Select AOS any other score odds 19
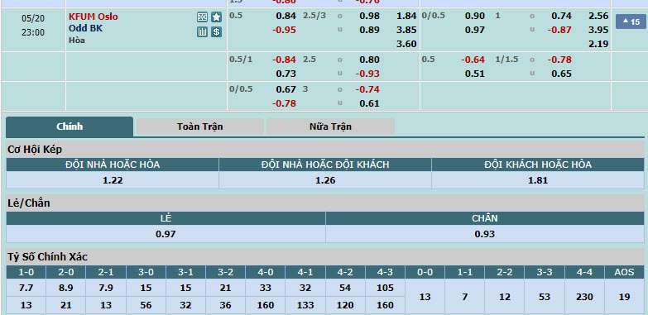648x315 pixels. [624, 297]
